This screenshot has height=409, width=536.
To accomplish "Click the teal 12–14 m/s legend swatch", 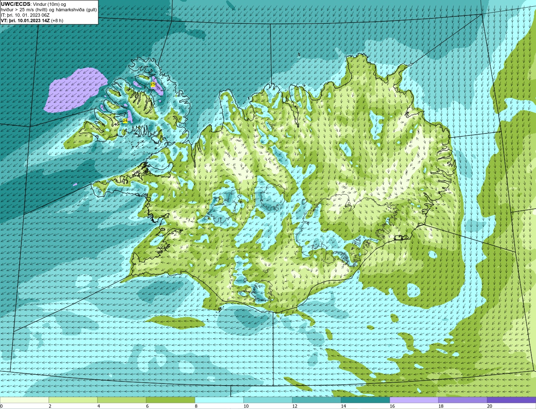I will [317, 400].
